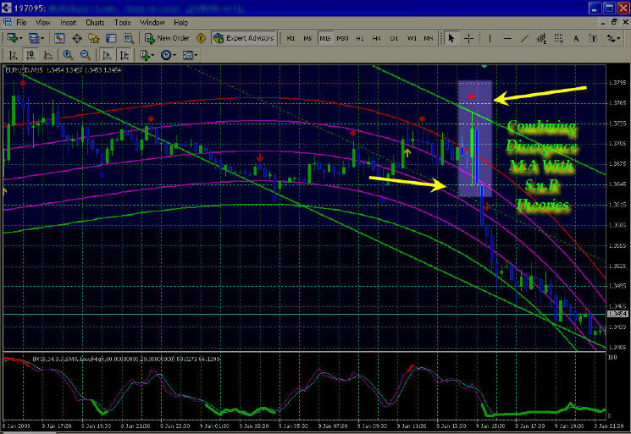
Task: Select the M1 timeframe
Action: [x=291, y=39]
